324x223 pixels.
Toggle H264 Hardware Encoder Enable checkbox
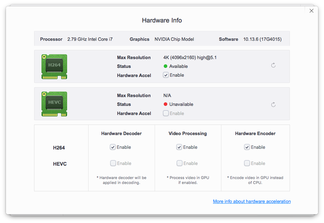click(247, 147)
